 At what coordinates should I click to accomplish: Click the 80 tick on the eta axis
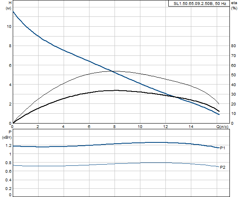[x=233, y=46]
